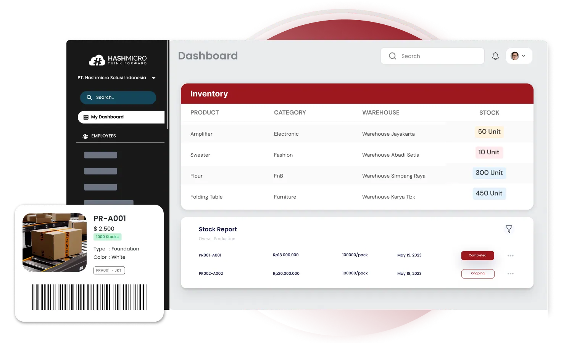561x343 pixels.
Task: Click the ellipsis menu on row PR002-A002
Action: (x=511, y=273)
